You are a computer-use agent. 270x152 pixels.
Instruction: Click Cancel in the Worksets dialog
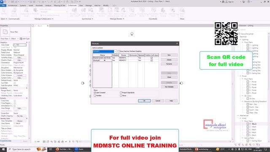pos(158,100)
